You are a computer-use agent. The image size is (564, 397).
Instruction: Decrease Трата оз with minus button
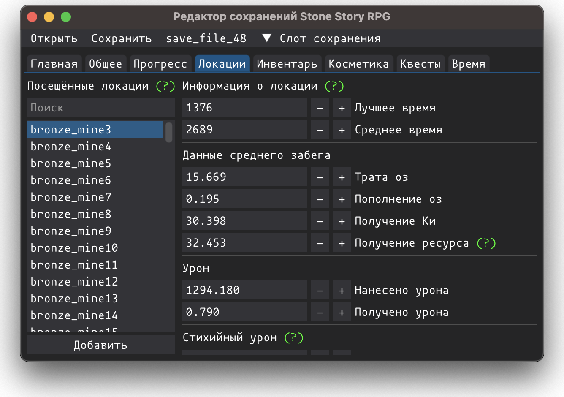pos(320,177)
